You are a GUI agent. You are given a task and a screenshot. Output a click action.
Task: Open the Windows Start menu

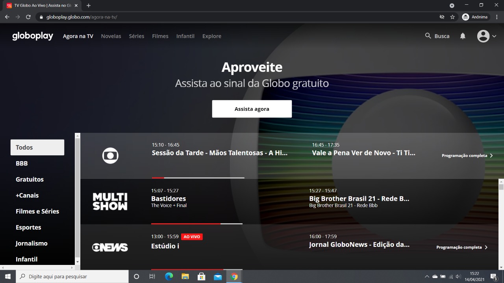point(7,276)
